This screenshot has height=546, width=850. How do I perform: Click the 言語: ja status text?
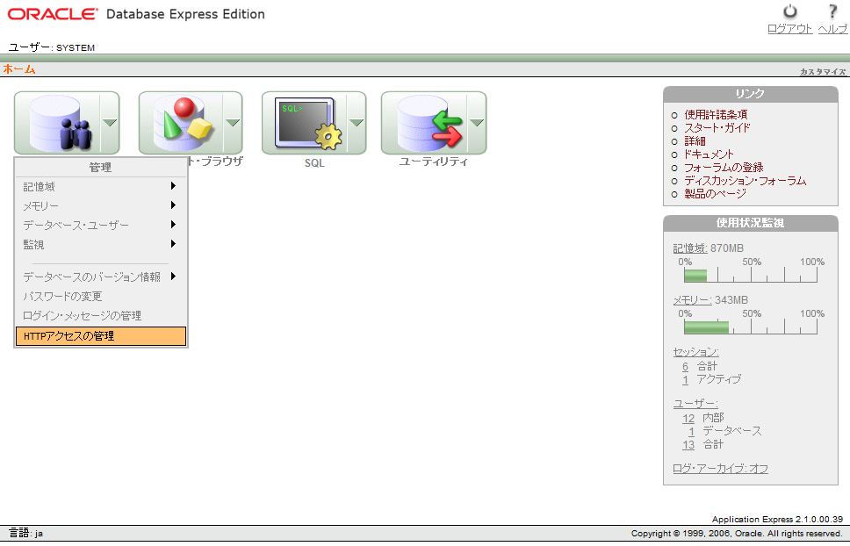tap(25, 534)
